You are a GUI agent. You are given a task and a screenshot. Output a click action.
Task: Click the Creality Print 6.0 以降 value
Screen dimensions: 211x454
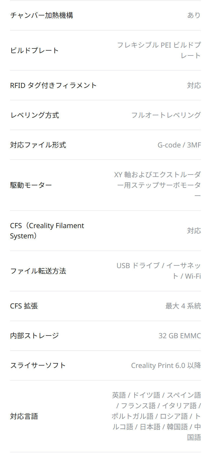tap(166, 366)
